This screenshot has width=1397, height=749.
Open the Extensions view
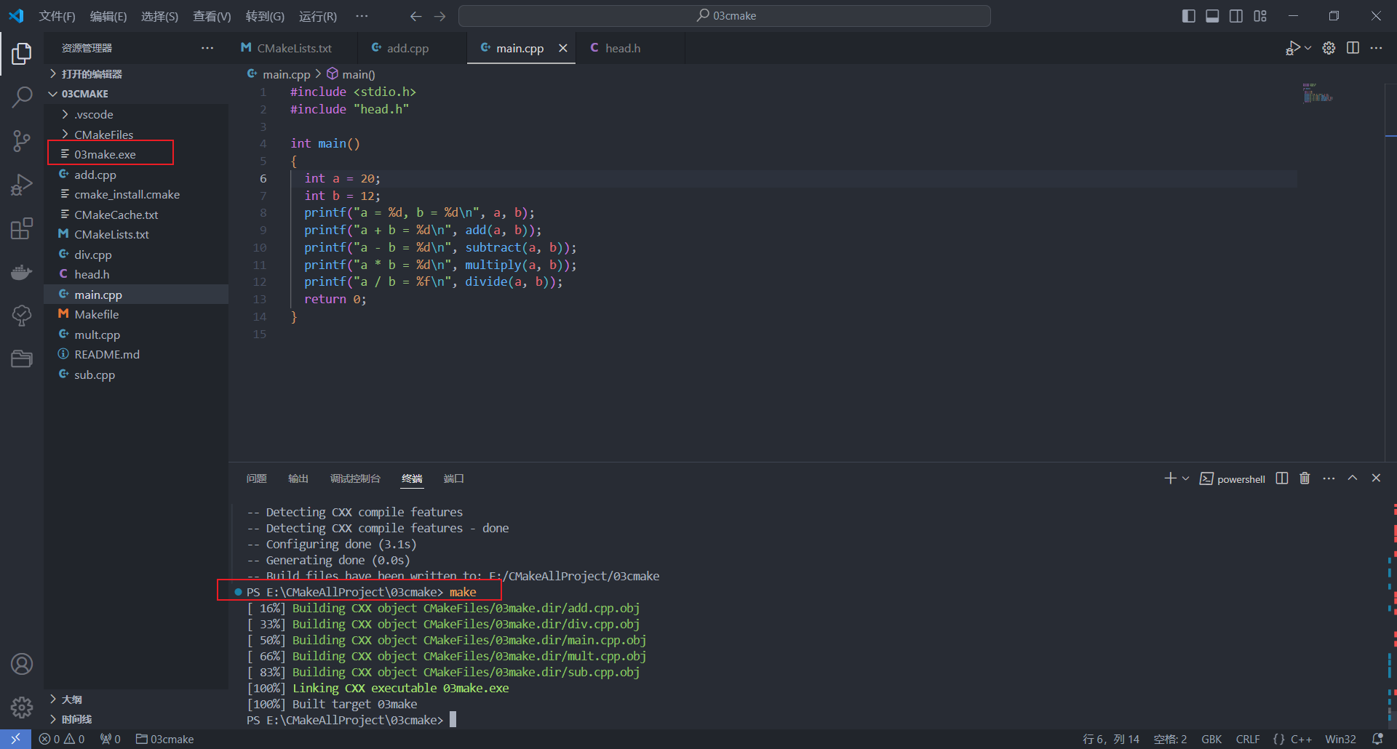(22, 229)
